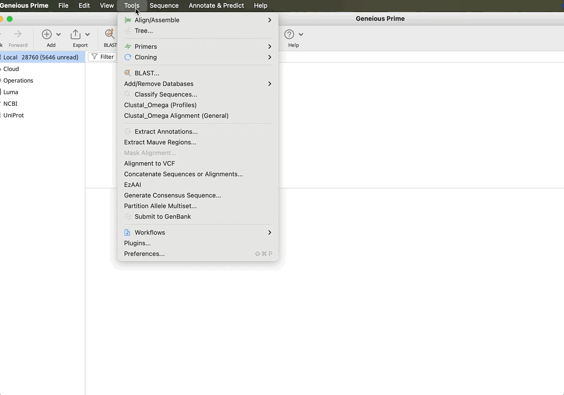Screen dimensions: 564x395
Task: Open the Annotate & Predict menu
Action: click(216, 5)
